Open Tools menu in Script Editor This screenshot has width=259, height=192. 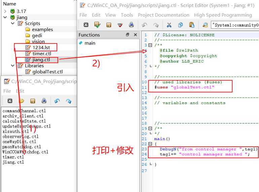[127, 15]
